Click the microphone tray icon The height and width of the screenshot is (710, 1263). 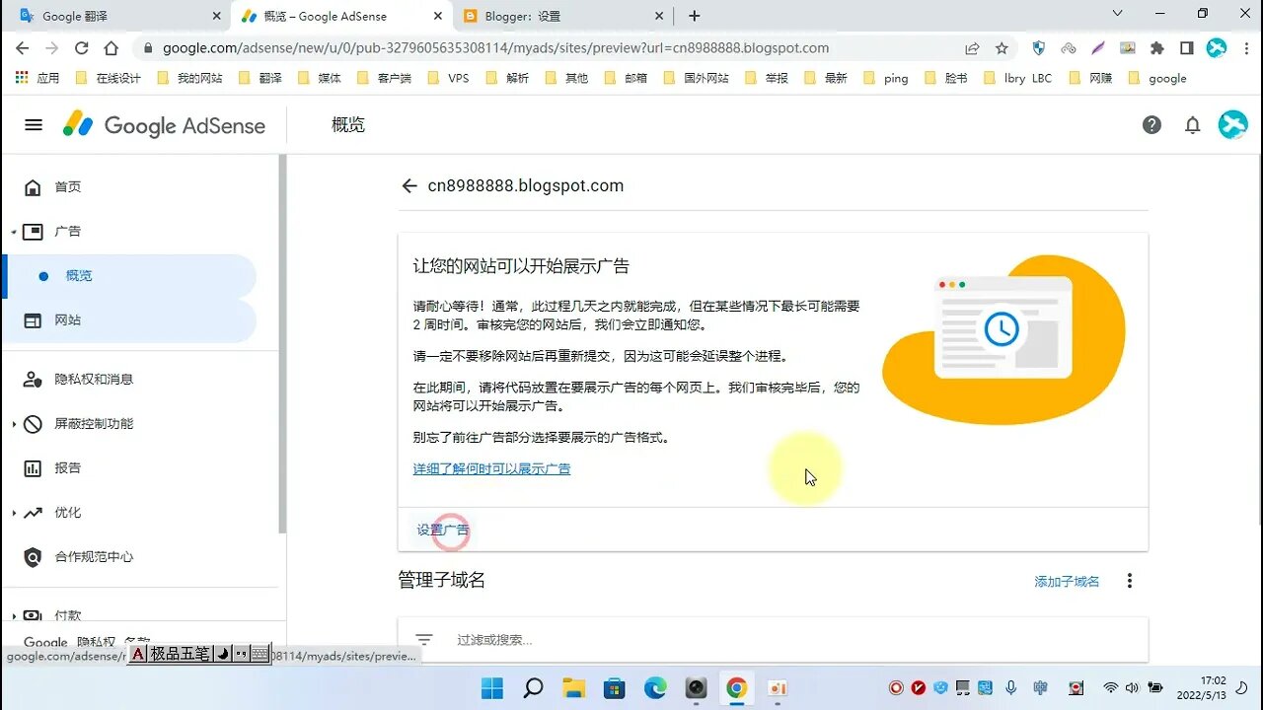[1010, 687]
